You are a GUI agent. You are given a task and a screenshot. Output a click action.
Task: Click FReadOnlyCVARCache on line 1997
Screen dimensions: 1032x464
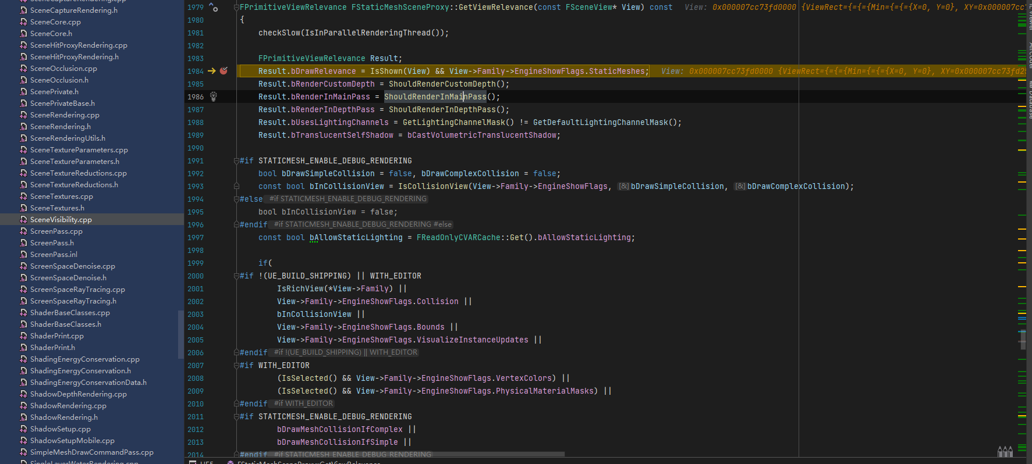coord(458,237)
